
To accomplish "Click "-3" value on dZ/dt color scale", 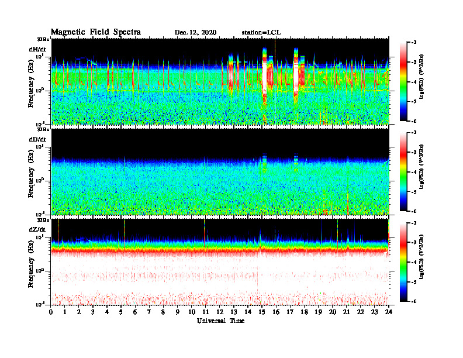I will (x=414, y=242).
